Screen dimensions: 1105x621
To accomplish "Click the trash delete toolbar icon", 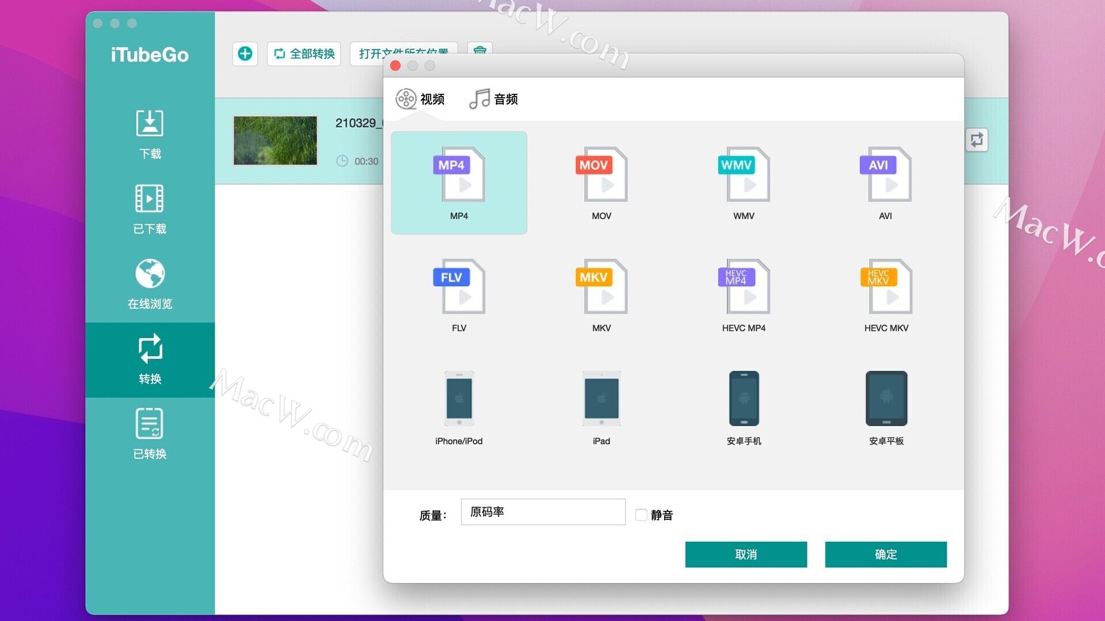I will click(x=480, y=49).
